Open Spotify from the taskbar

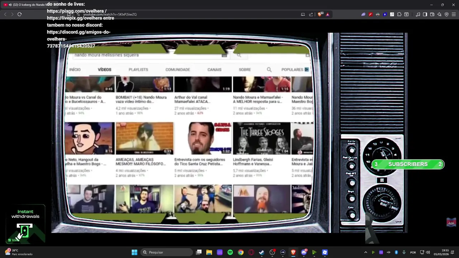[230, 252]
